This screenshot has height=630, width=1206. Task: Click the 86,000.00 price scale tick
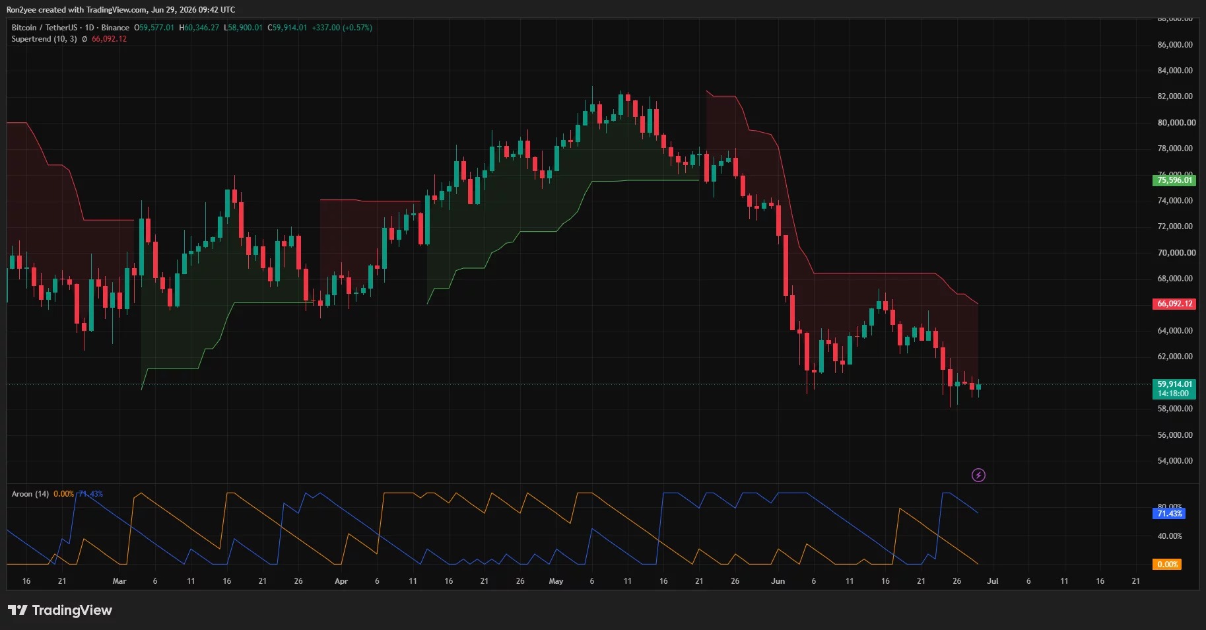1175,45
